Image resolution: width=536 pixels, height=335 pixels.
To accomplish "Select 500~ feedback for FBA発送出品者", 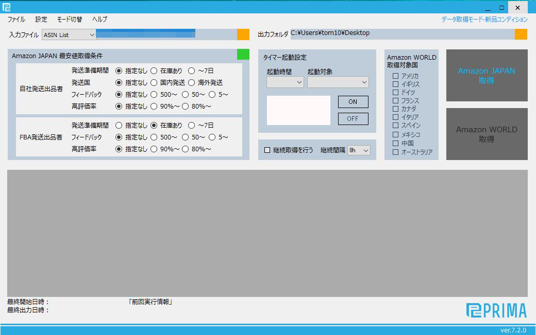I will (154, 137).
